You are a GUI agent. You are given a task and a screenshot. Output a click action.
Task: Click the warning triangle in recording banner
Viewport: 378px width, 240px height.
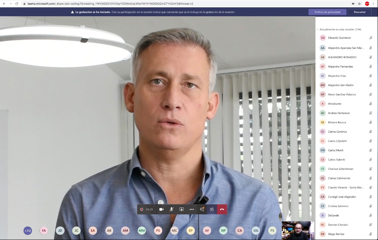coord(72,12)
